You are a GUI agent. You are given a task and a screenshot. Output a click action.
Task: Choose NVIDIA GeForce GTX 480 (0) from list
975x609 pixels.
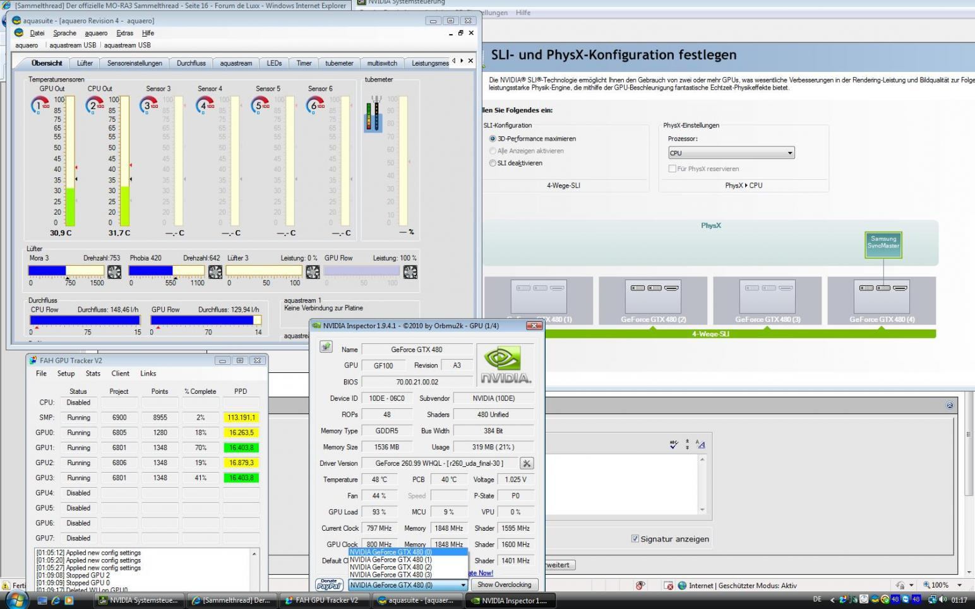pyautogui.click(x=408, y=552)
